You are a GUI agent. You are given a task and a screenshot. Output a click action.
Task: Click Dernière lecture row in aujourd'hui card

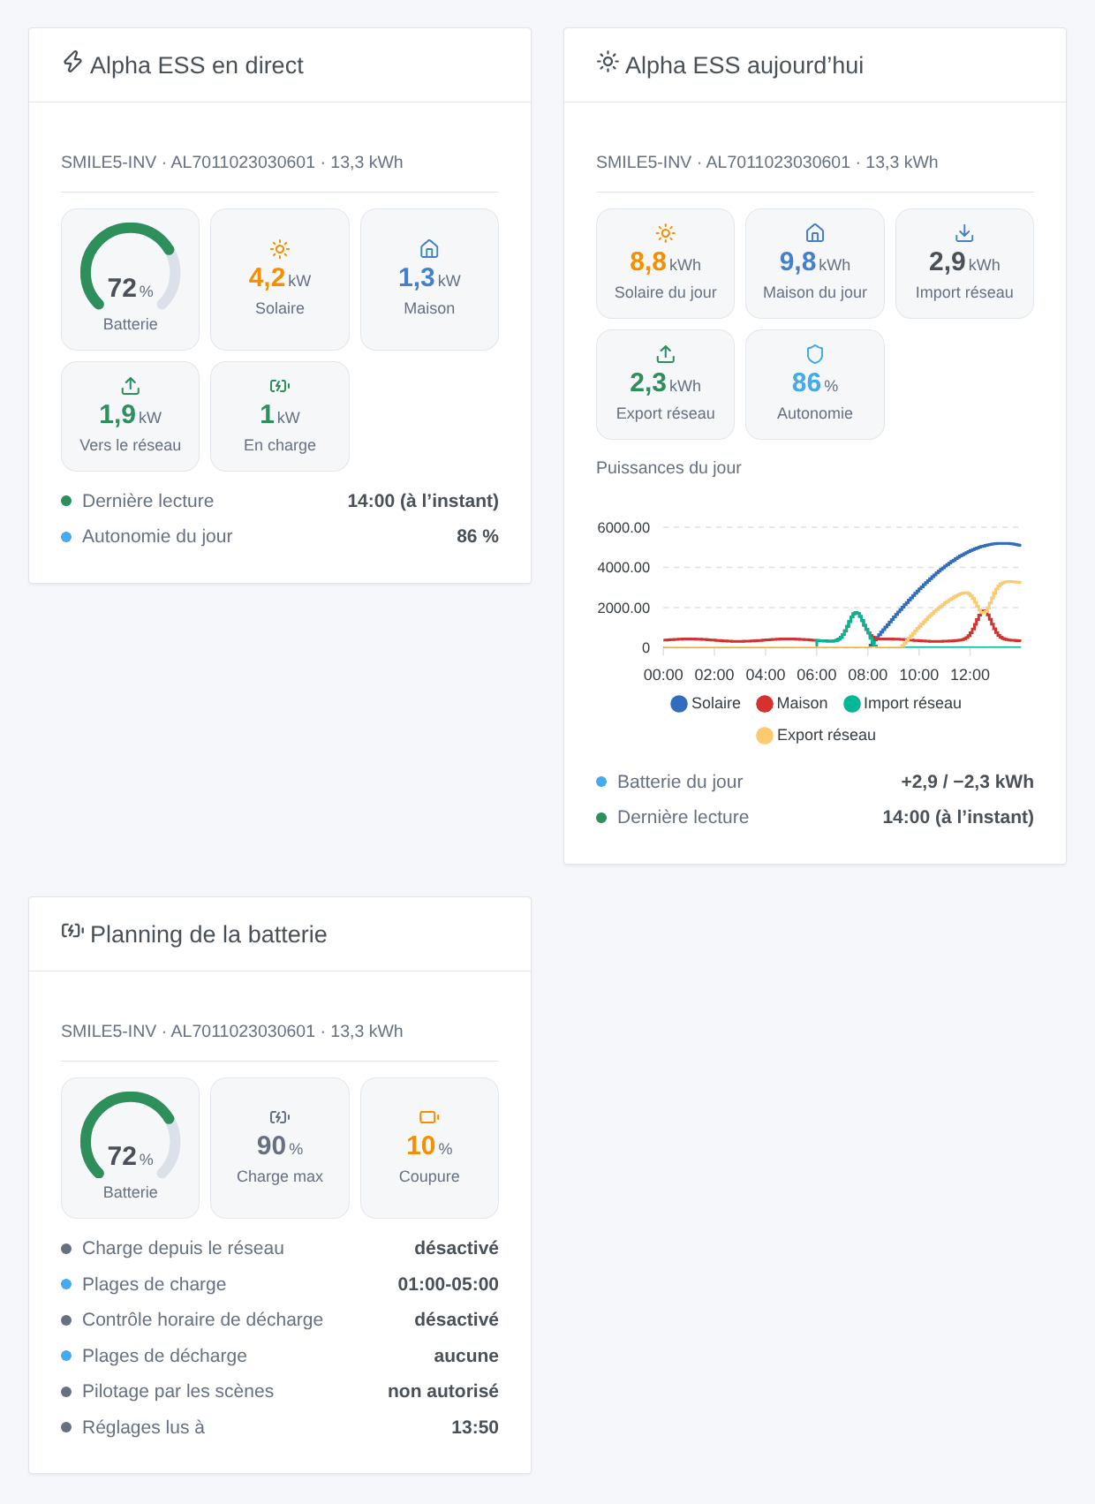point(815,817)
